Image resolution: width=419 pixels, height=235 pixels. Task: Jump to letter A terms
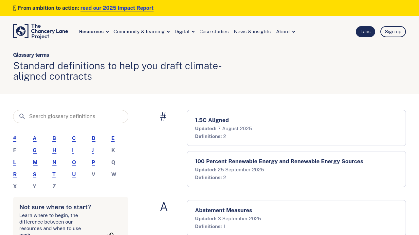pos(35,138)
